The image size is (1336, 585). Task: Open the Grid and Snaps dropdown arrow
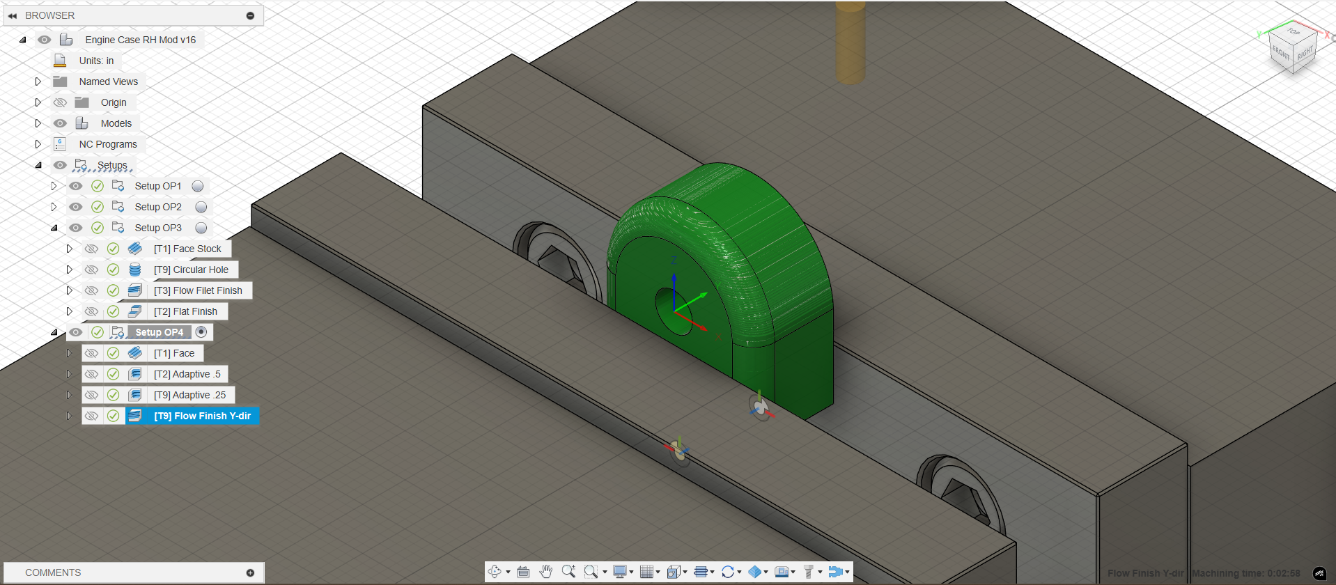coord(658,572)
